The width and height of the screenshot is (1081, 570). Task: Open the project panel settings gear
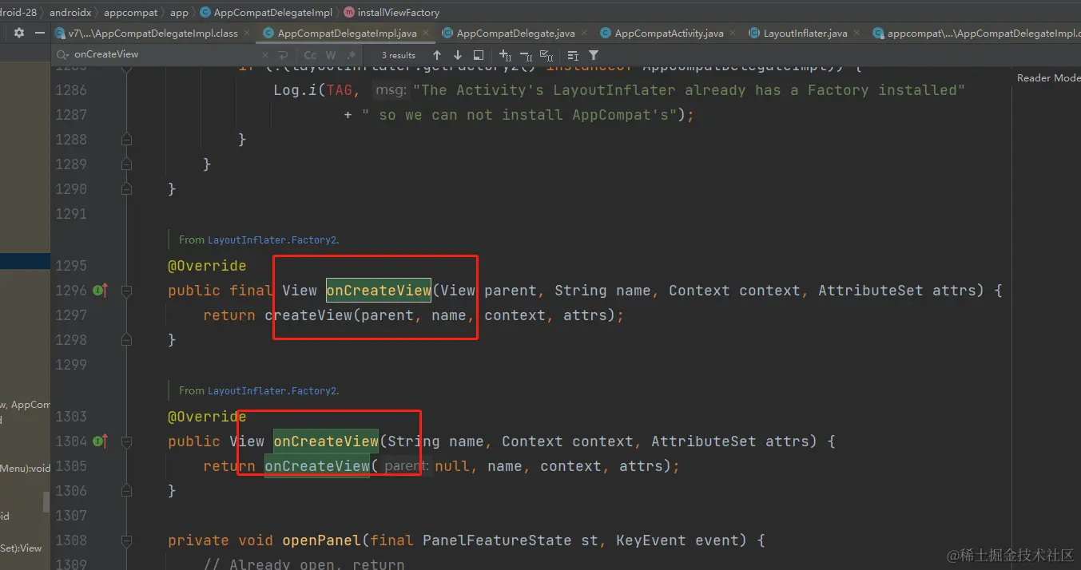click(x=18, y=34)
